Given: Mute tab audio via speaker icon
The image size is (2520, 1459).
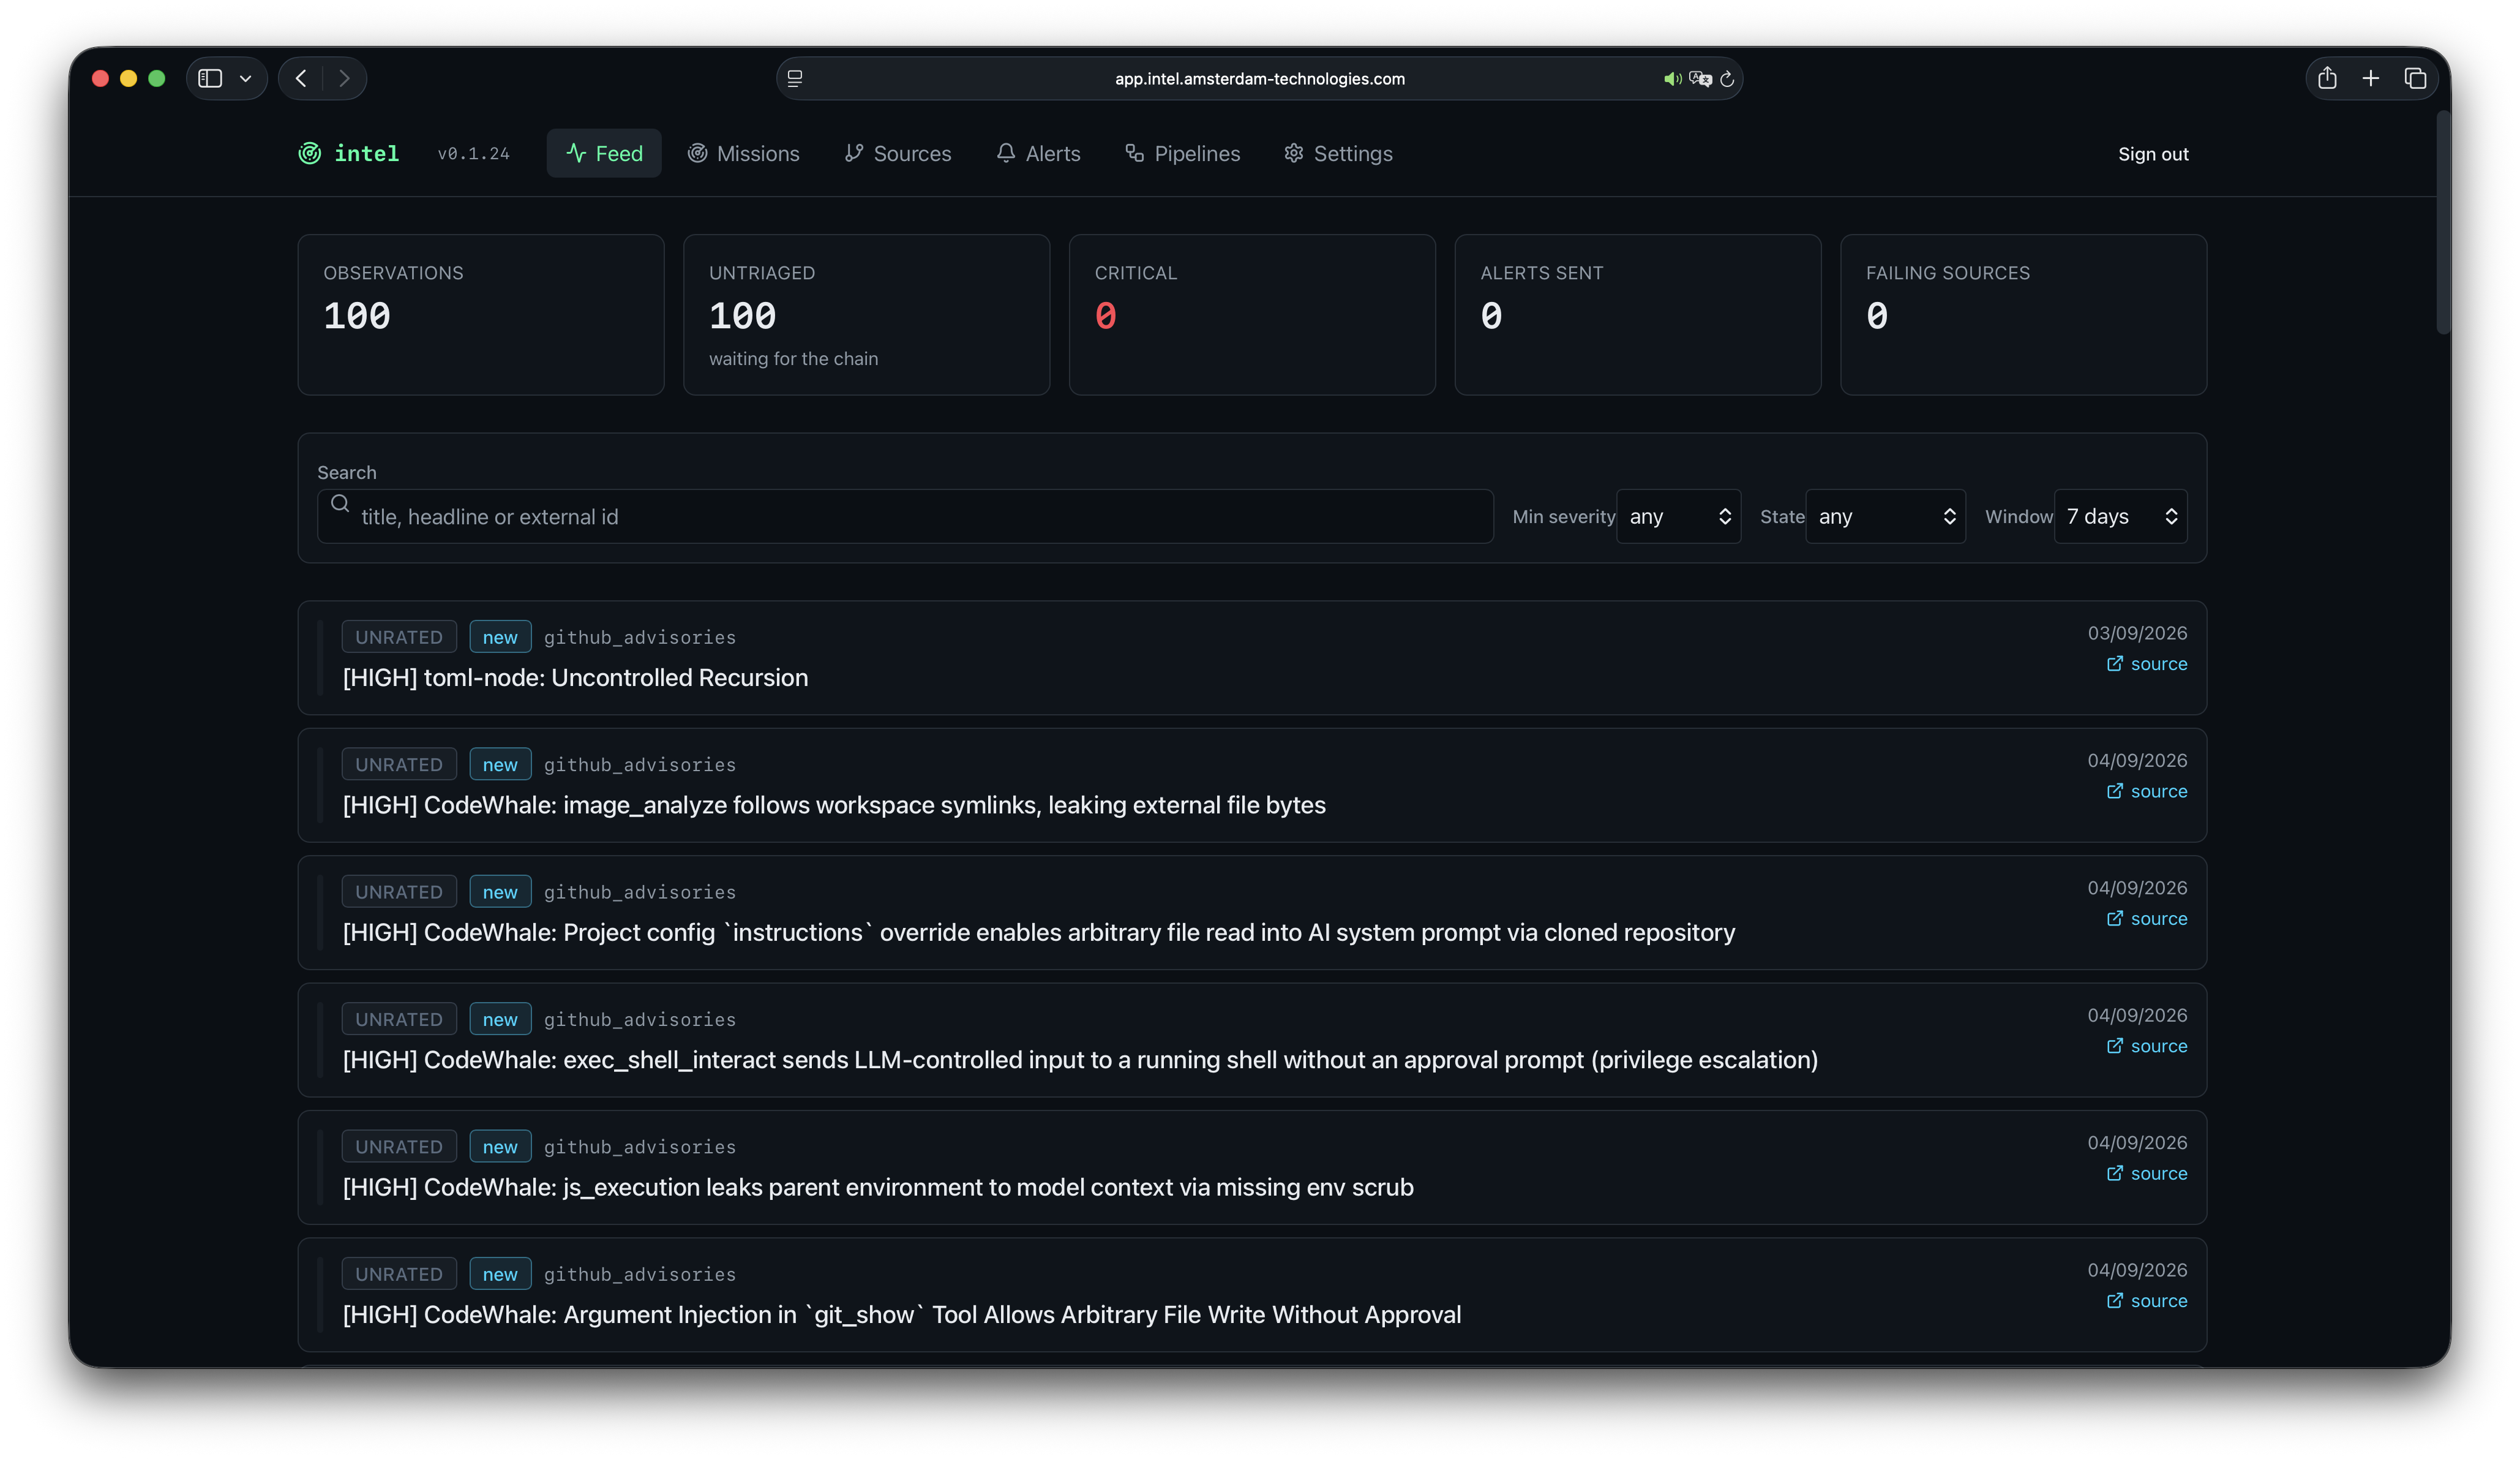Looking at the screenshot, I should 1672,78.
